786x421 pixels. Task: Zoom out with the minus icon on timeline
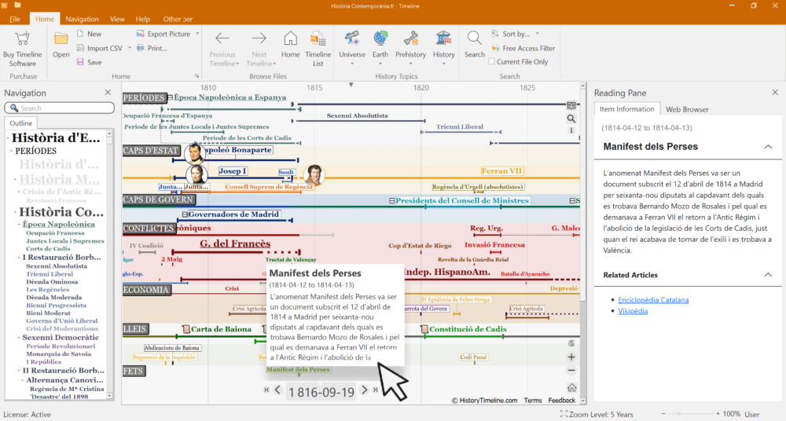(x=571, y=371)
